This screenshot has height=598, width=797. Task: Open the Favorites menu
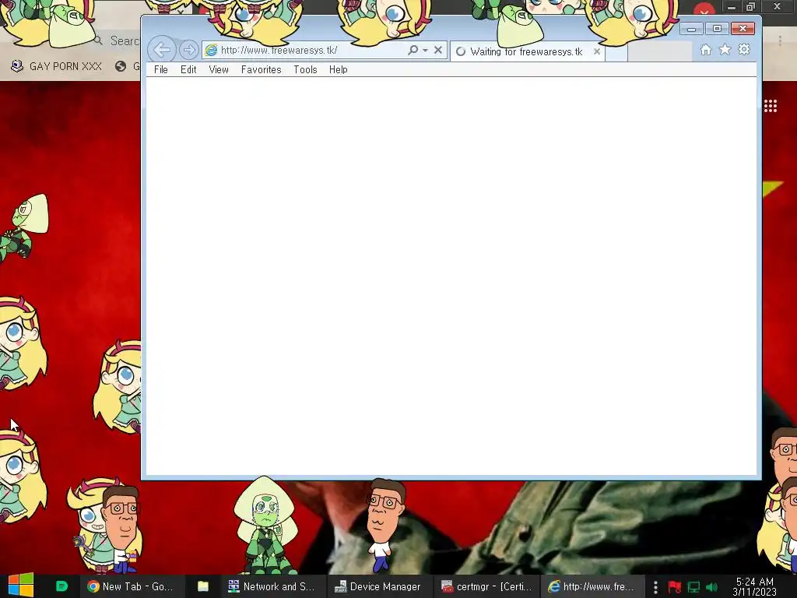pos(261,69)
